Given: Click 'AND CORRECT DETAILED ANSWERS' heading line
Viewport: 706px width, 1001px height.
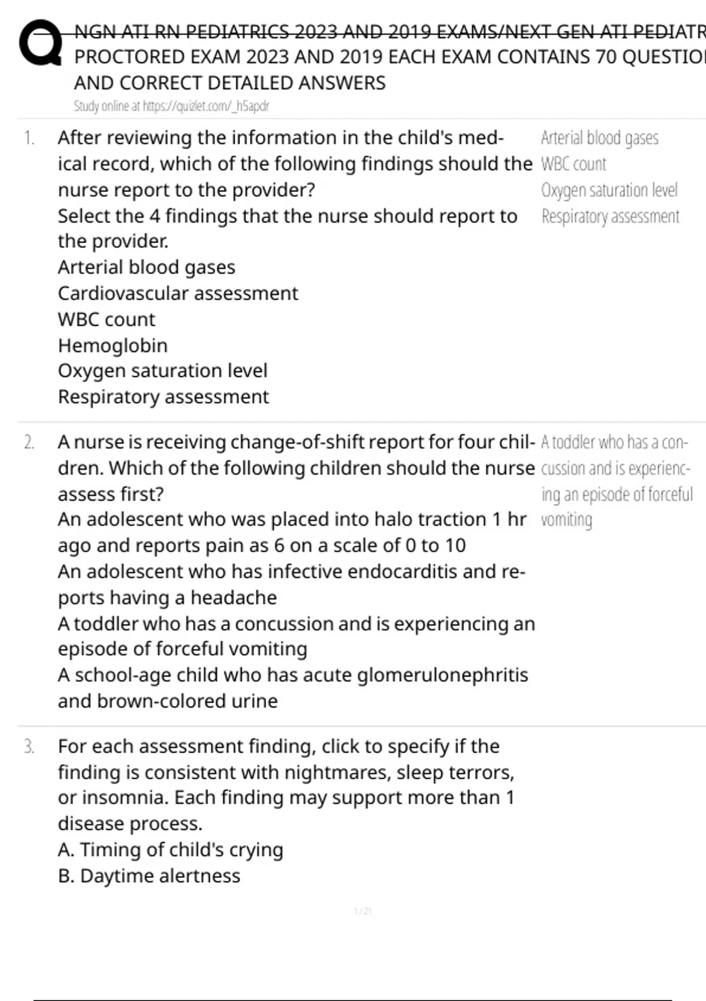Looking at the screenshot, I should 229,83.
